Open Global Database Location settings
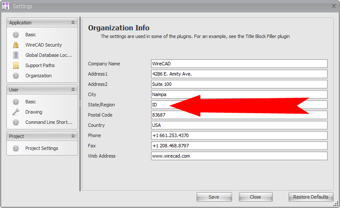This screenshot has height=208, width=340. coord(48,55)
